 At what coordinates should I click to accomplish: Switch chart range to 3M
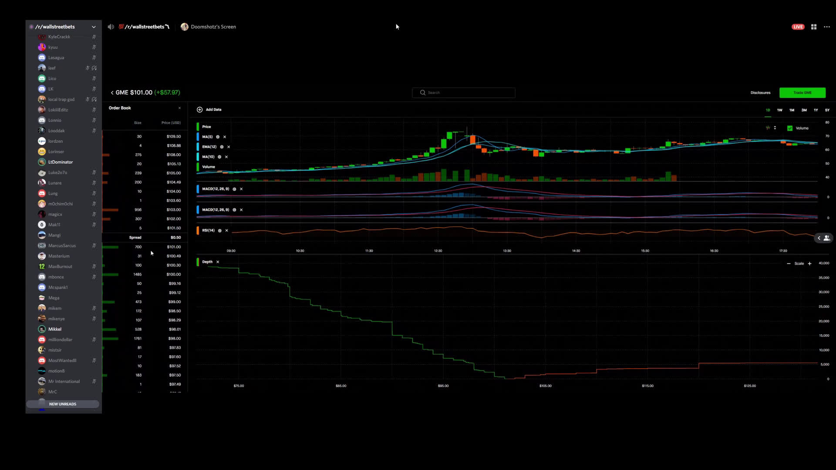point(804,110)
